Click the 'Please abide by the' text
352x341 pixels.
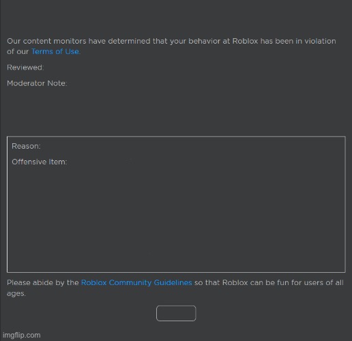click(43, 282)
